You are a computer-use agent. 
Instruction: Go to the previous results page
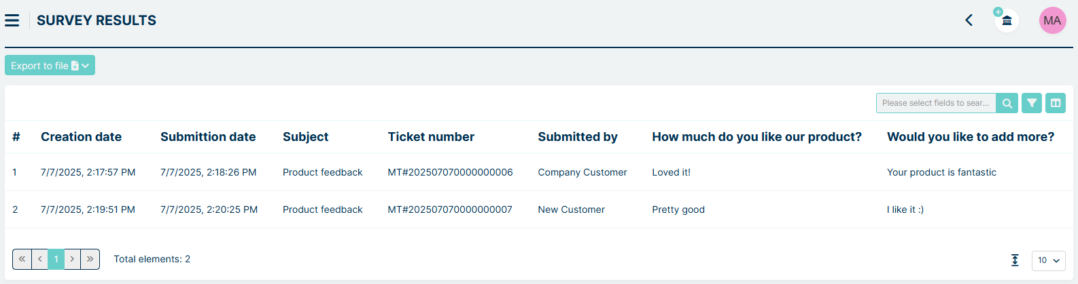point(40,259)
